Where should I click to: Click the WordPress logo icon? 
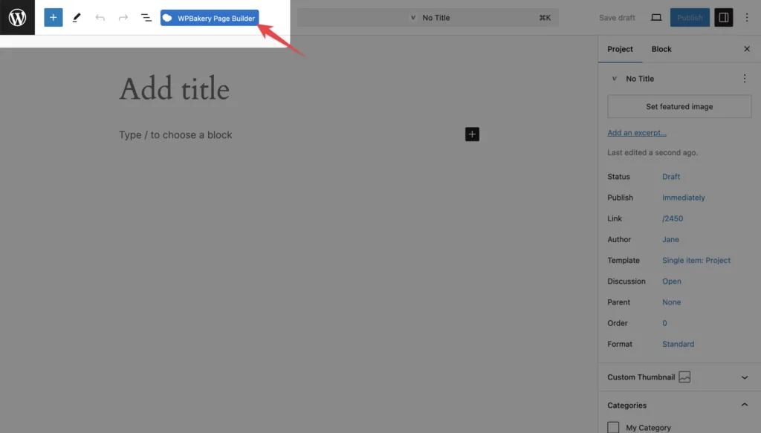coord(18,18)
